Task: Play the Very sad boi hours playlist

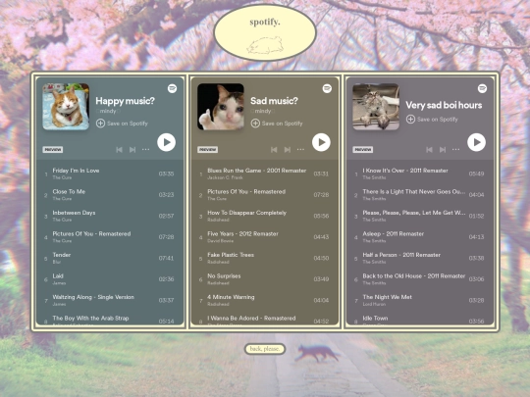Action: coord(476,142)
